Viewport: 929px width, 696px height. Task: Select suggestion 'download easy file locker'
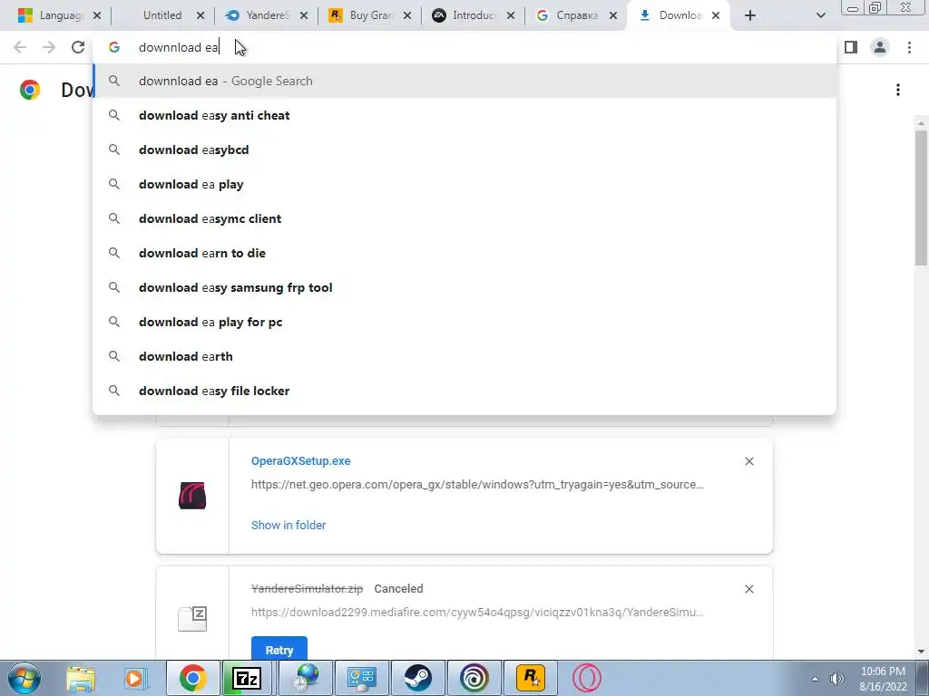(464, 391)
